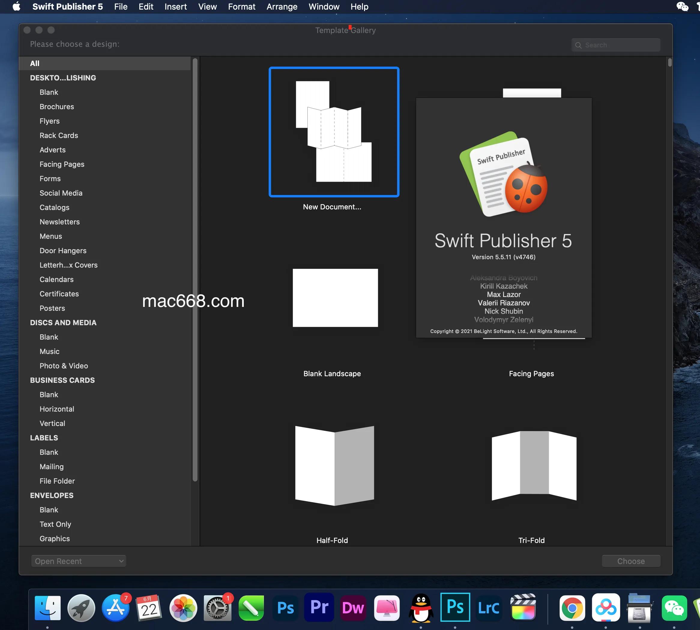
Task: Launch the App Store icon in the Dock
Action: (115, 607)
